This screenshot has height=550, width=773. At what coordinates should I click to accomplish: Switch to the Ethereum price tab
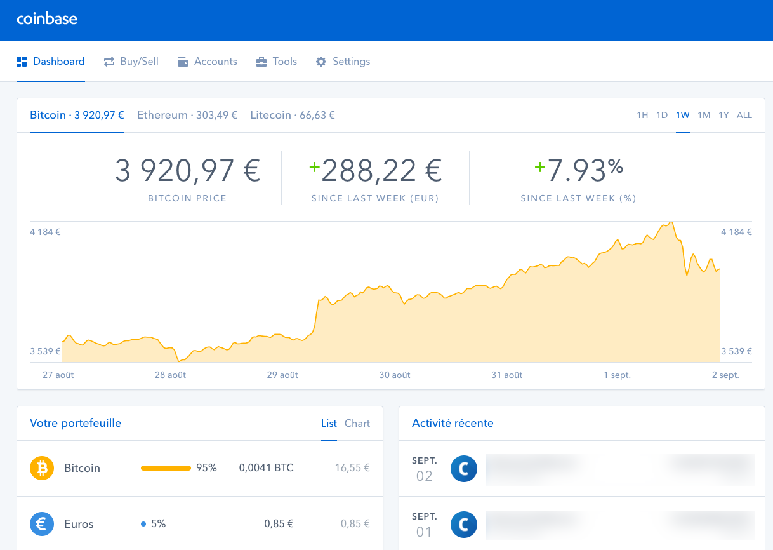[187, 115]
